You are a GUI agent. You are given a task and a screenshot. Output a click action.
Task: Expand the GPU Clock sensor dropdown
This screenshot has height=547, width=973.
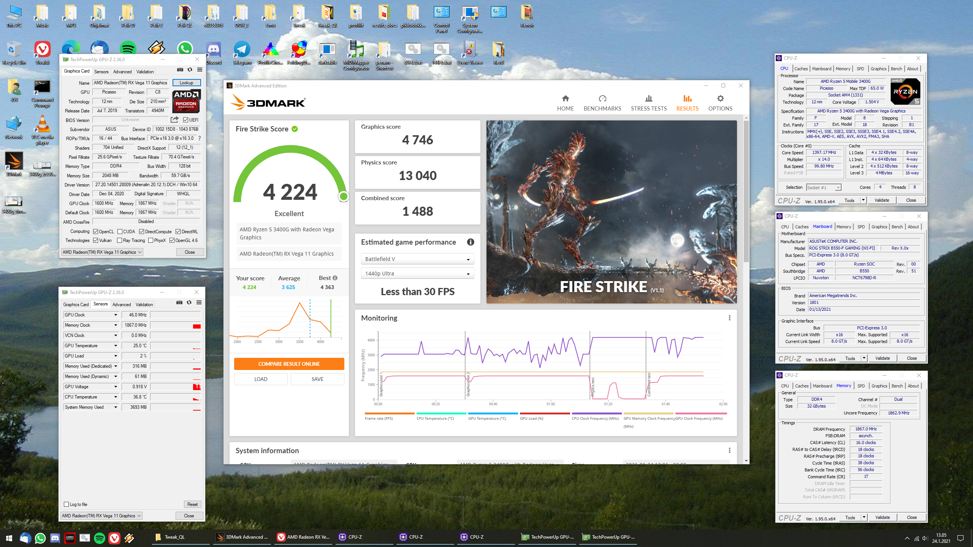coord(116,315)
